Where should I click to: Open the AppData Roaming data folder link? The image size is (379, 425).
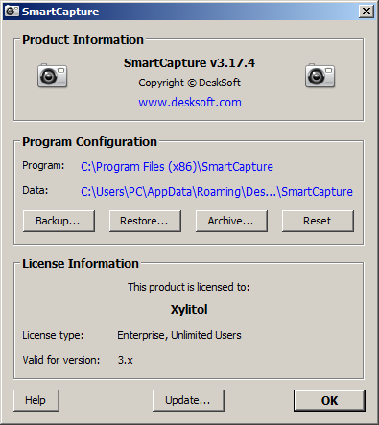pos(217,192)
